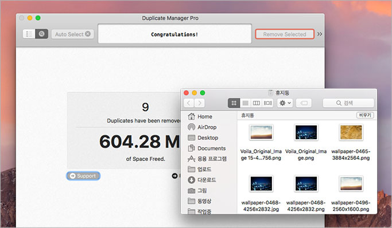Screen dimensions: 392x228
Task: Switch Finder to icon view
Action: [234, 103]
